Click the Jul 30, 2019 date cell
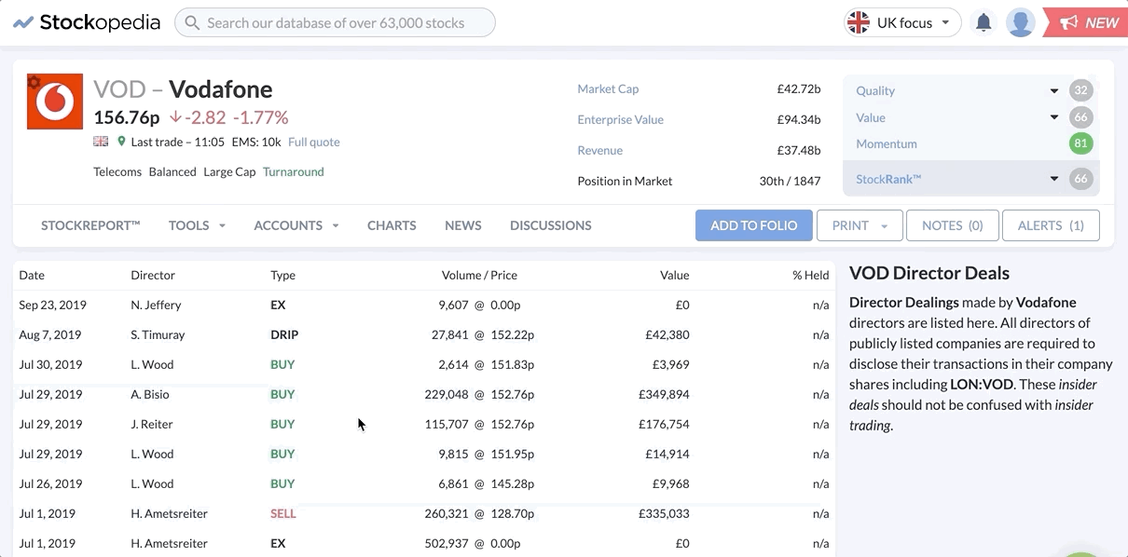Image resolution: width=1128 pixels, height=557 pixels. [50, 364]
